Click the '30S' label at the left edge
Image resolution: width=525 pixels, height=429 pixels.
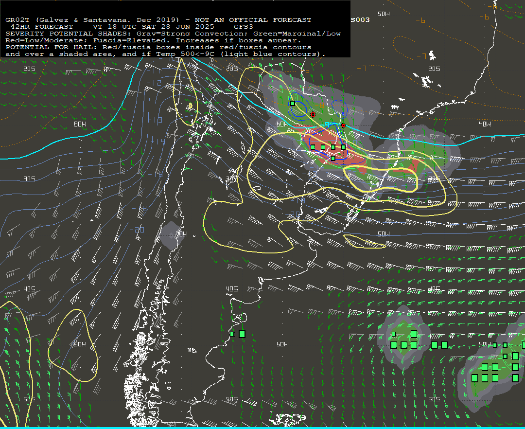30,179
